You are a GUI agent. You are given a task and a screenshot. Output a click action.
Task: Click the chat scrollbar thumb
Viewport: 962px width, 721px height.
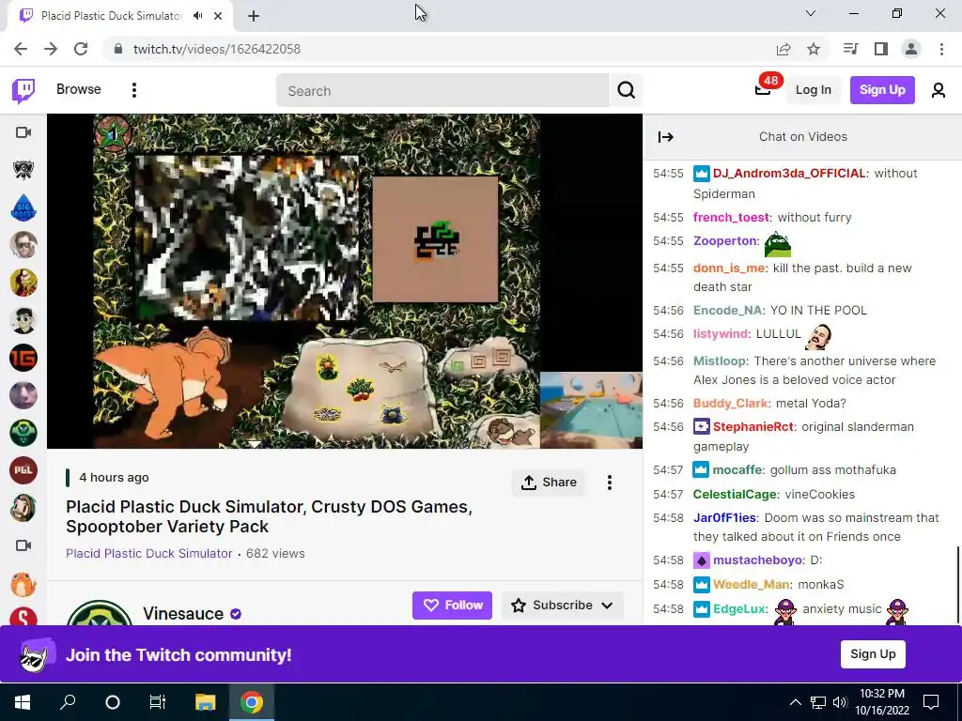tap(957, 584)
